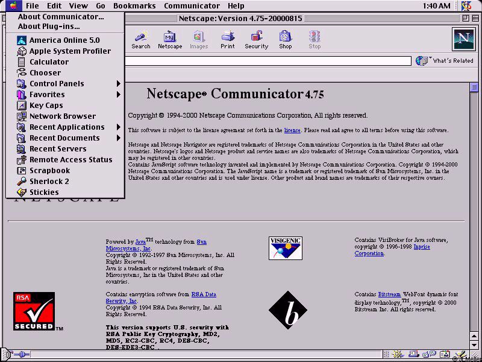Screen dimensions: 482x362
Task: Click the vertical scrollbar up arrow
Action: (x=474, y=335)
